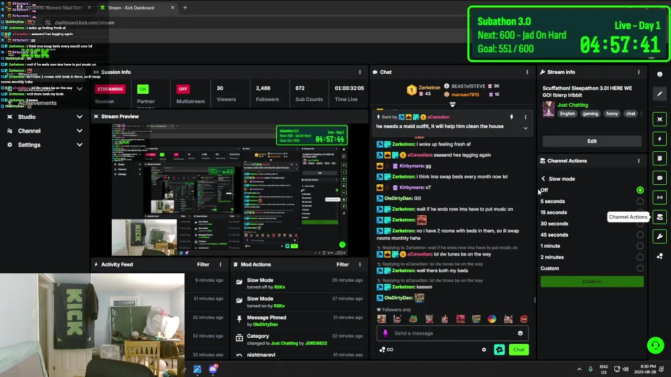The width and height of the screenshot is (671, 377).
Task: Toggle the Multistream OFF switch
Action: pos(183,89)
